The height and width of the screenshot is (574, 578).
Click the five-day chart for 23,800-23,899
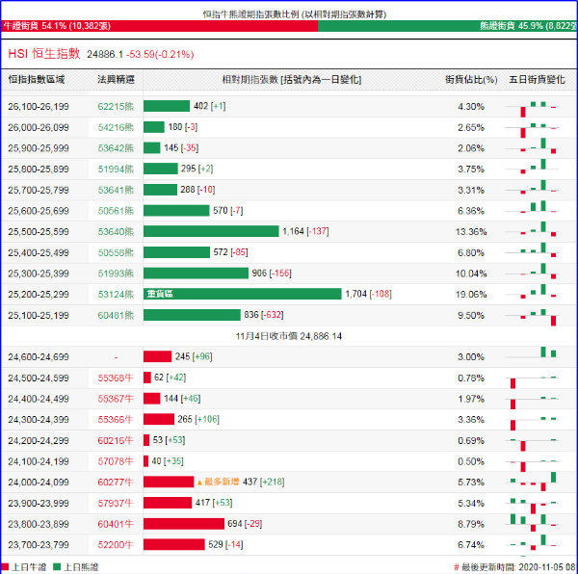[x=533, y=524]
